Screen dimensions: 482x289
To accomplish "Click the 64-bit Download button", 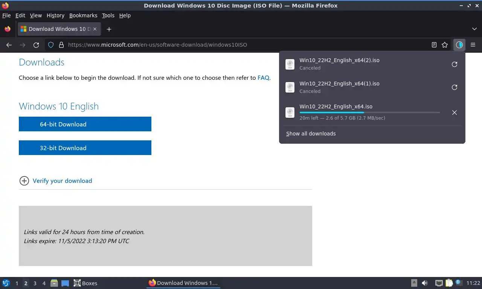I will pyautogui.click(x=85, y=124).
